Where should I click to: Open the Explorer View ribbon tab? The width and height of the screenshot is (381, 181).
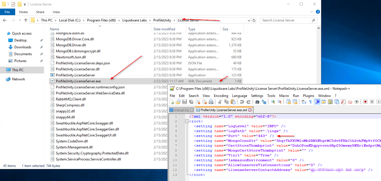(56, 12)
